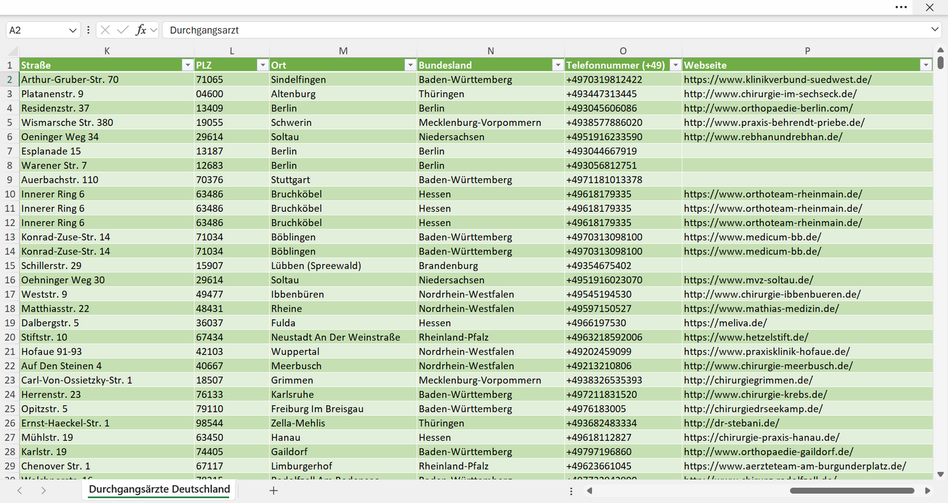Select column N header
Screen dimensions: 948x503
[x=491, y=50]
